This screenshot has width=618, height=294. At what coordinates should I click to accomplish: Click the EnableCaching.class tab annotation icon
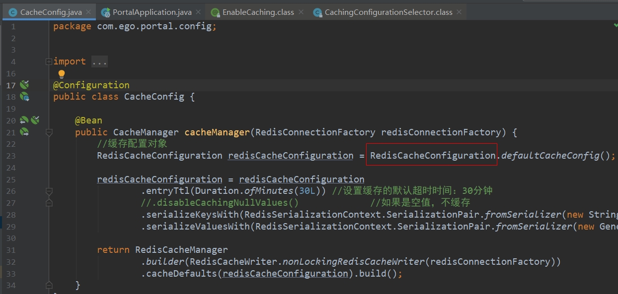(x=215, y=12)
